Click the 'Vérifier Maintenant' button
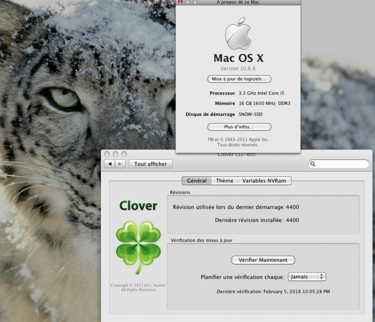This screenshot has width=375, height=322. click(263, 260)
